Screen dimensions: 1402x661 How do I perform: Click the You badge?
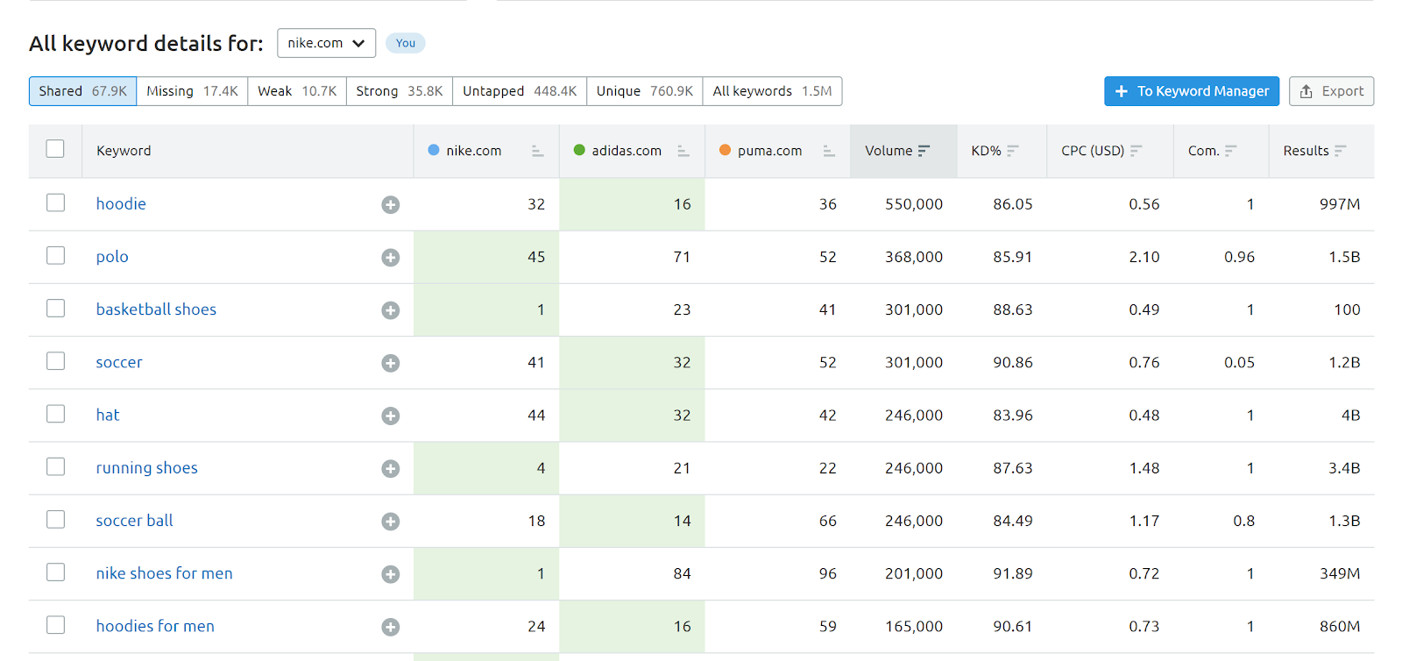click(406, 43)
